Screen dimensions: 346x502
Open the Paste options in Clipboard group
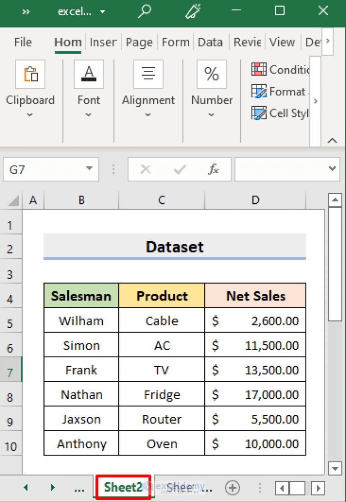[30, 74]
